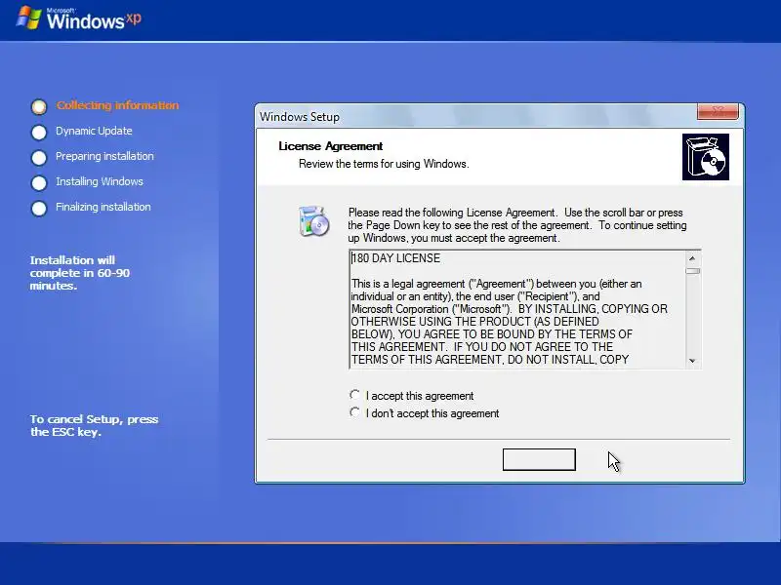
Task: Click the "License Agreement" heading
Action: click(330, 146)
